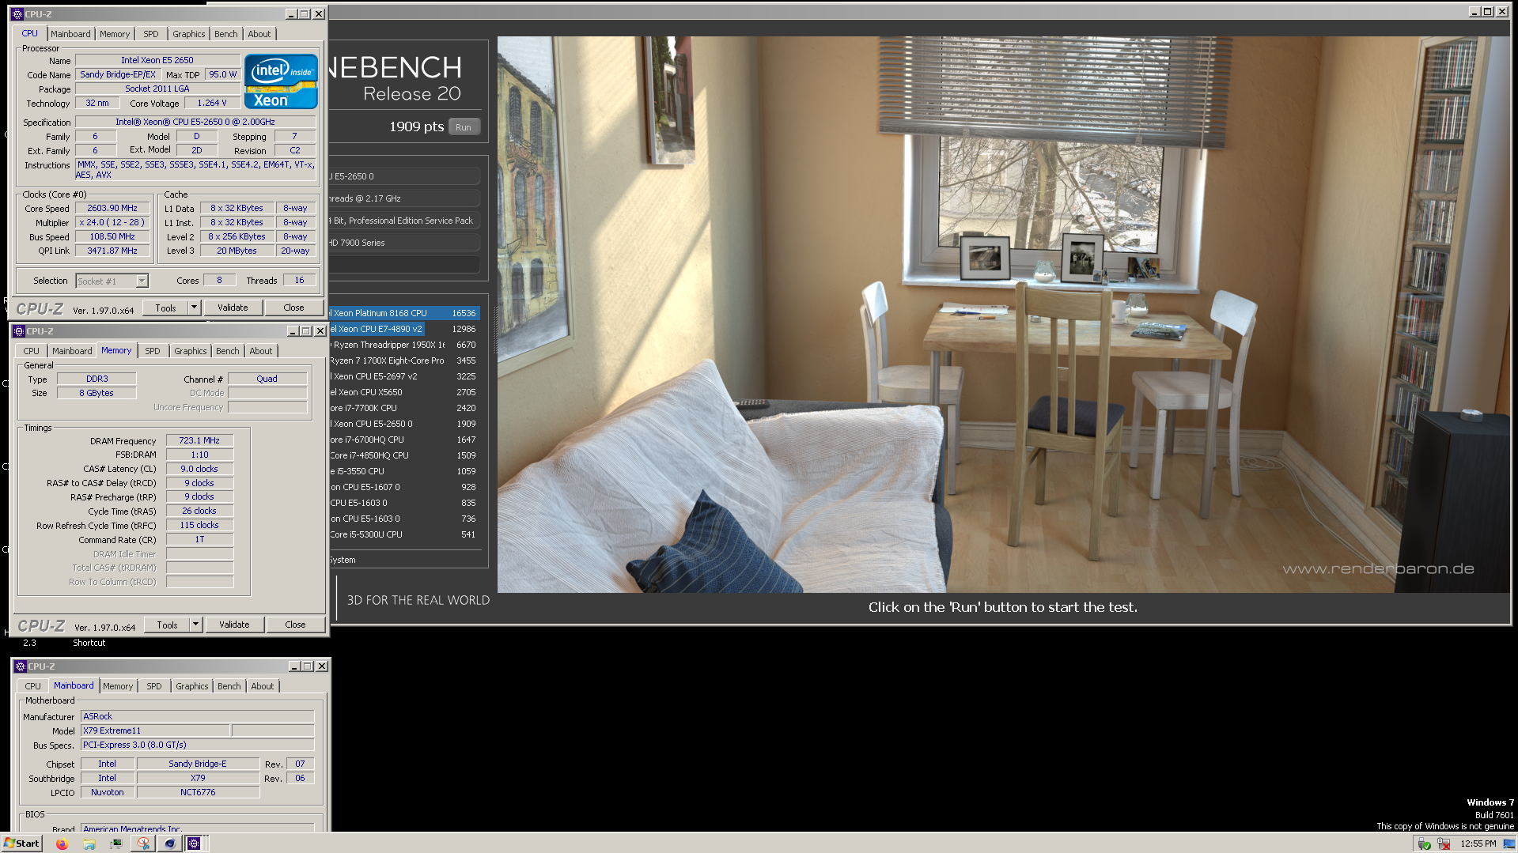Open the performance monitor taskbar icon
This screenshot has height=853, width=1518.
click(x=115, y=844)
